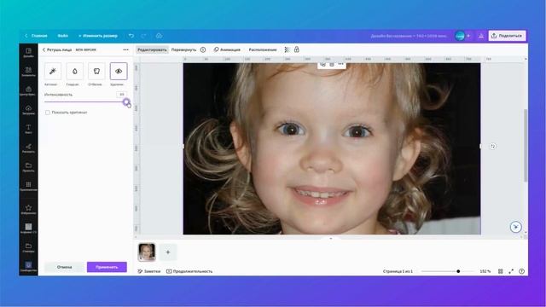
Task: Open the bottom-most sidebar app icon
Action: click(28, 267)
